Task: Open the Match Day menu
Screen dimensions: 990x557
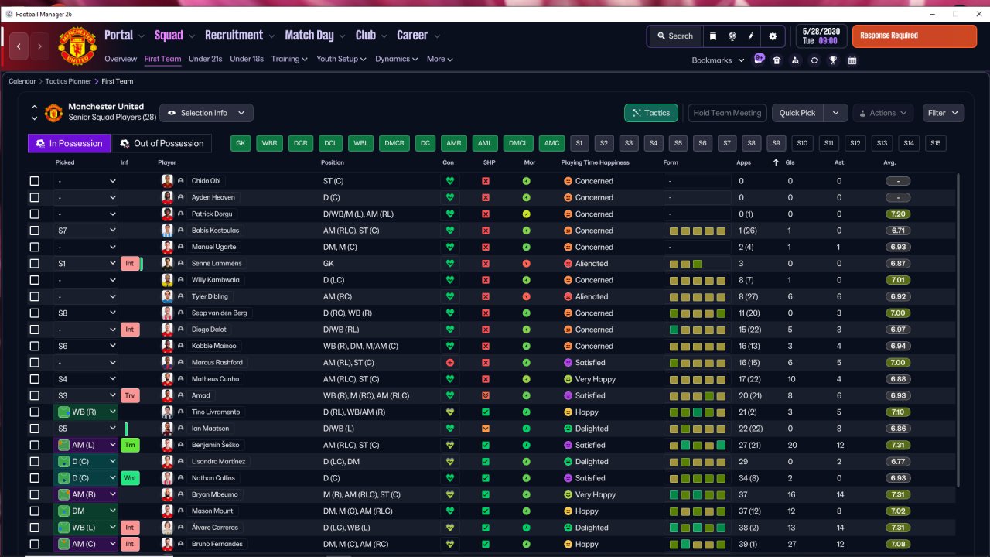Action: [x=315, y=36]
